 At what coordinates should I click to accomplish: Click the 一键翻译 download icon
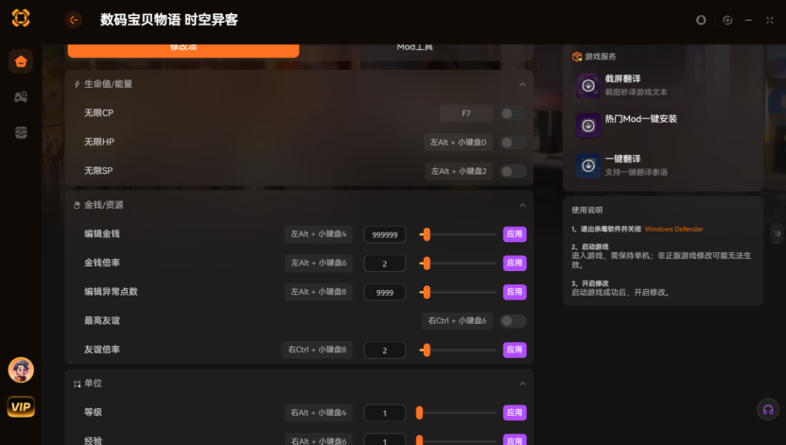tap(588, 164)
